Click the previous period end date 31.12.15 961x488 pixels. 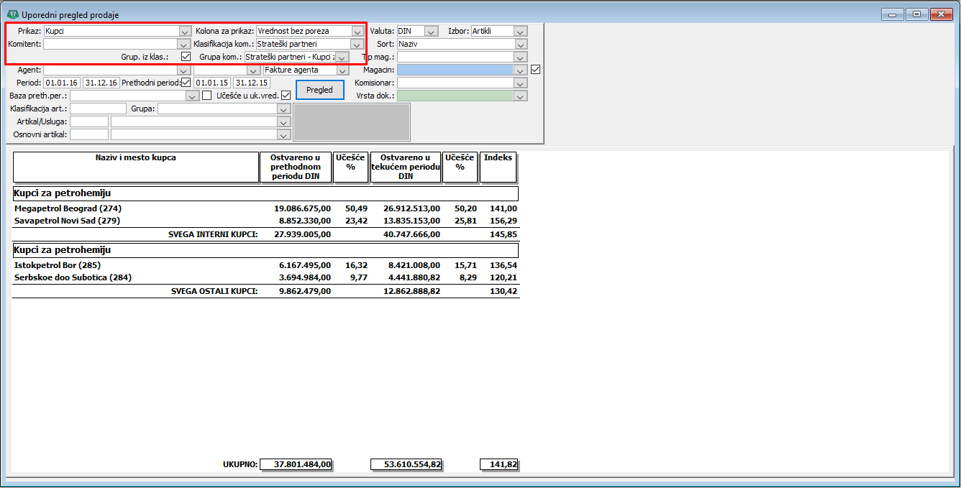[x=252, y=83]
